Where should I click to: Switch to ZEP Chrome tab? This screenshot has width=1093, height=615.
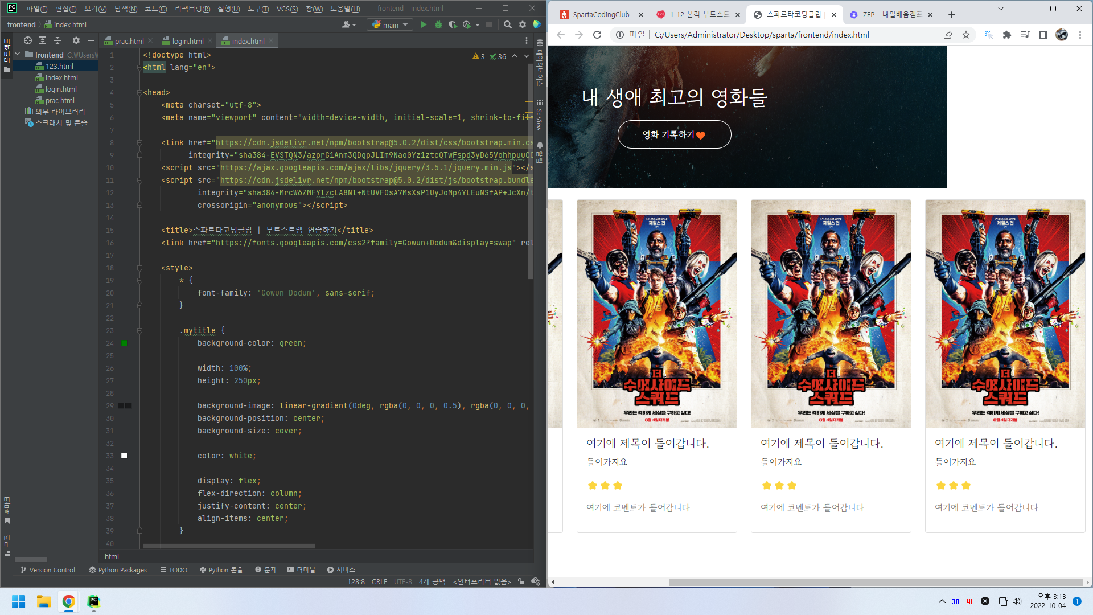tap(892, 15)
